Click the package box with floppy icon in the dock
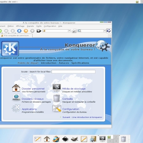Image resolution: width=143 pixels, height=143 pixels. click(93, 139)
